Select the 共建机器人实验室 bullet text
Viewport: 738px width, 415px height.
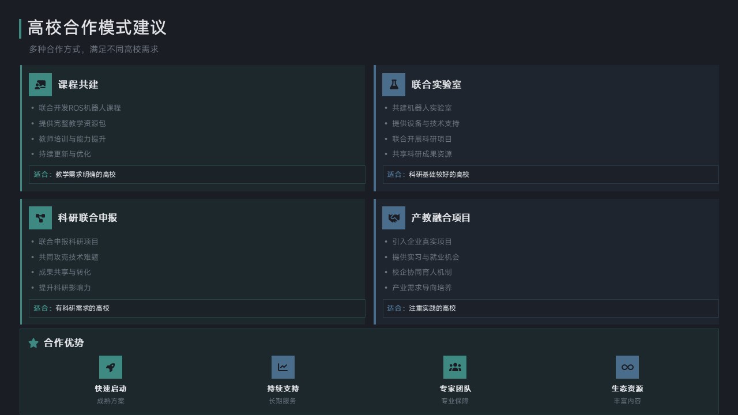(422, 108)
